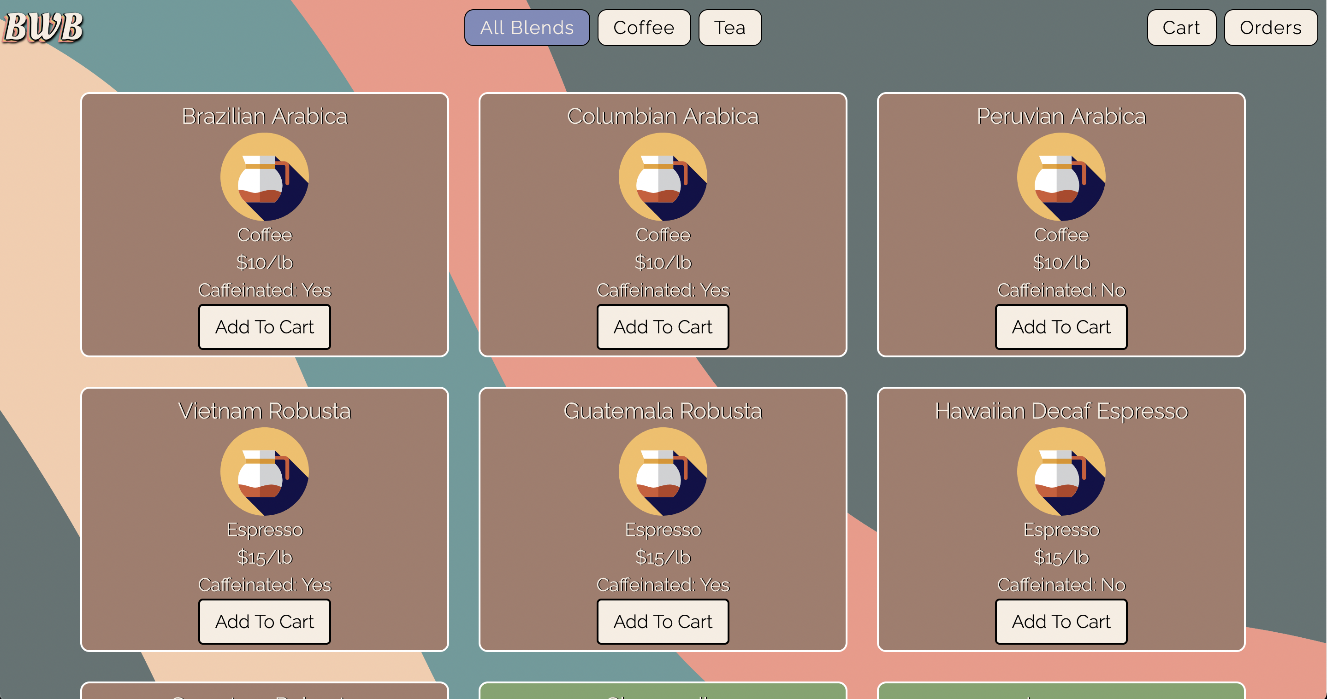Click the Vietnam Robusta coffee pot icon
Screen dimensions: 1327x699
(x=264, y=472)
